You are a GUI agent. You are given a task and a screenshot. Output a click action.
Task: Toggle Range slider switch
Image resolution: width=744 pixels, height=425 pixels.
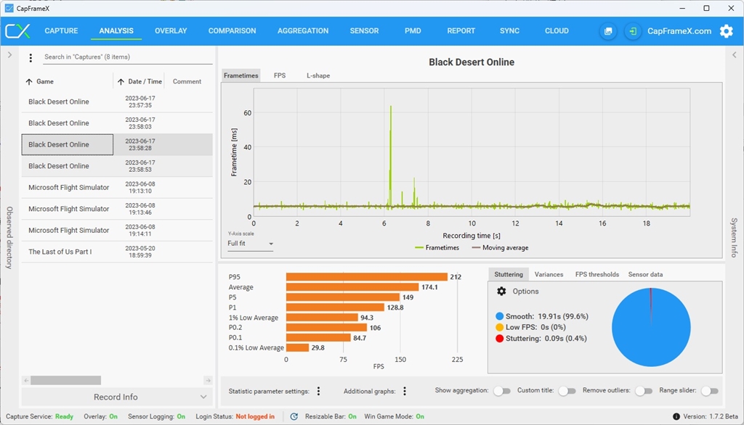coord(710,391)
